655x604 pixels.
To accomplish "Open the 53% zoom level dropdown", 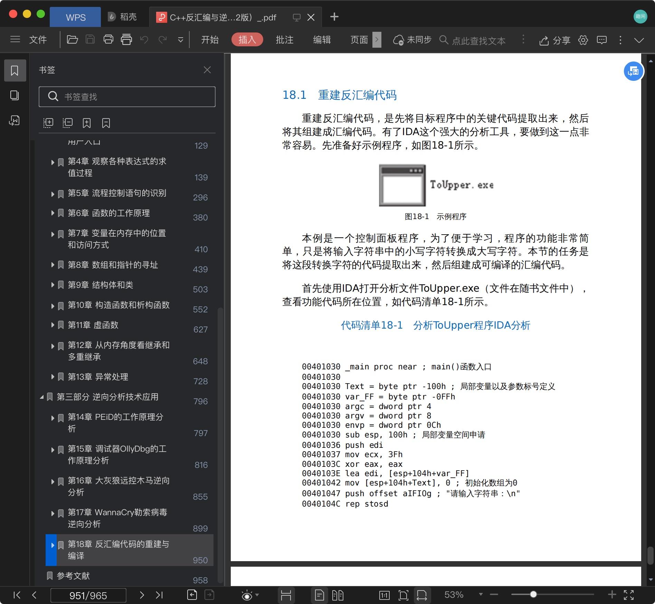I will 481,595.
